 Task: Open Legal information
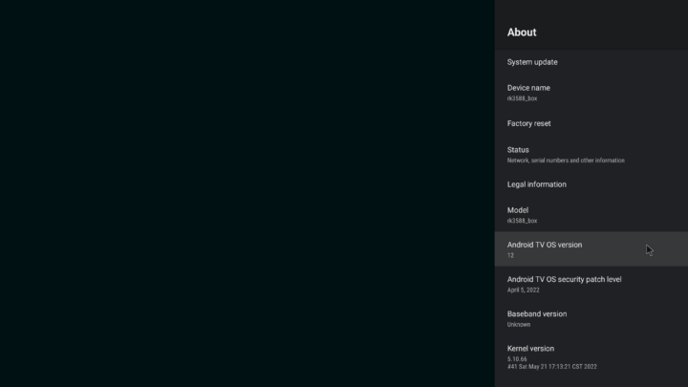(591, 184)
